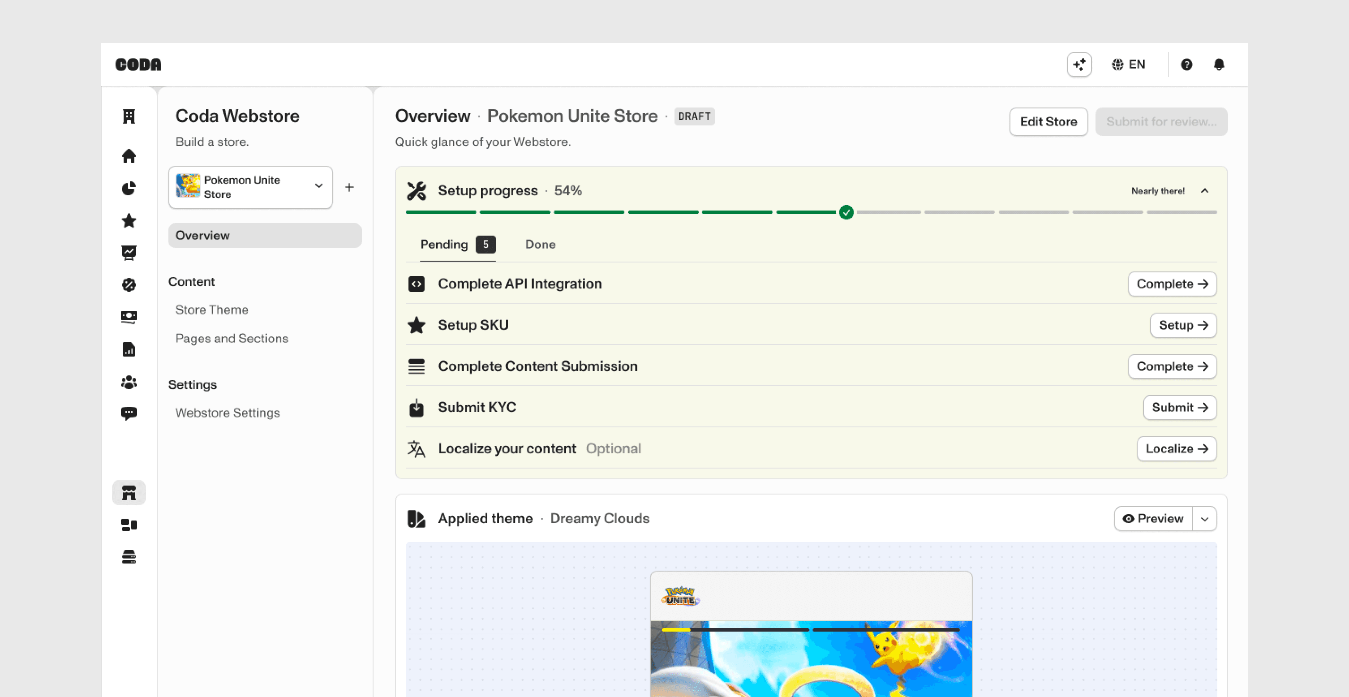
Task: Click the Content Submission lines icon
Action: tap(417, 366)
